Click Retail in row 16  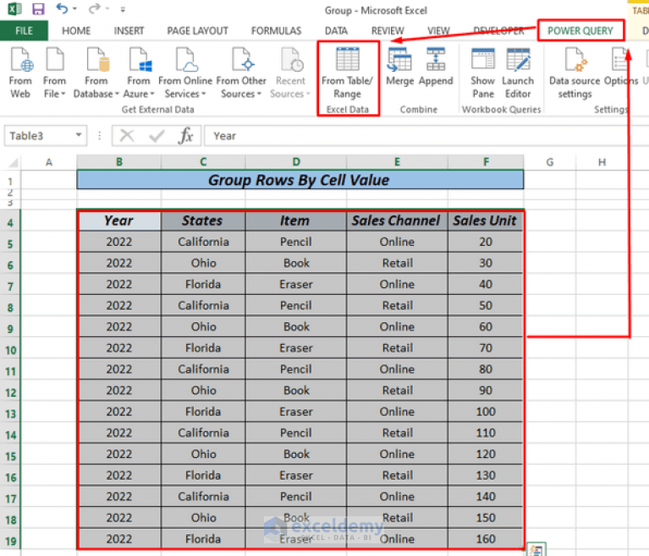point(398,475)
